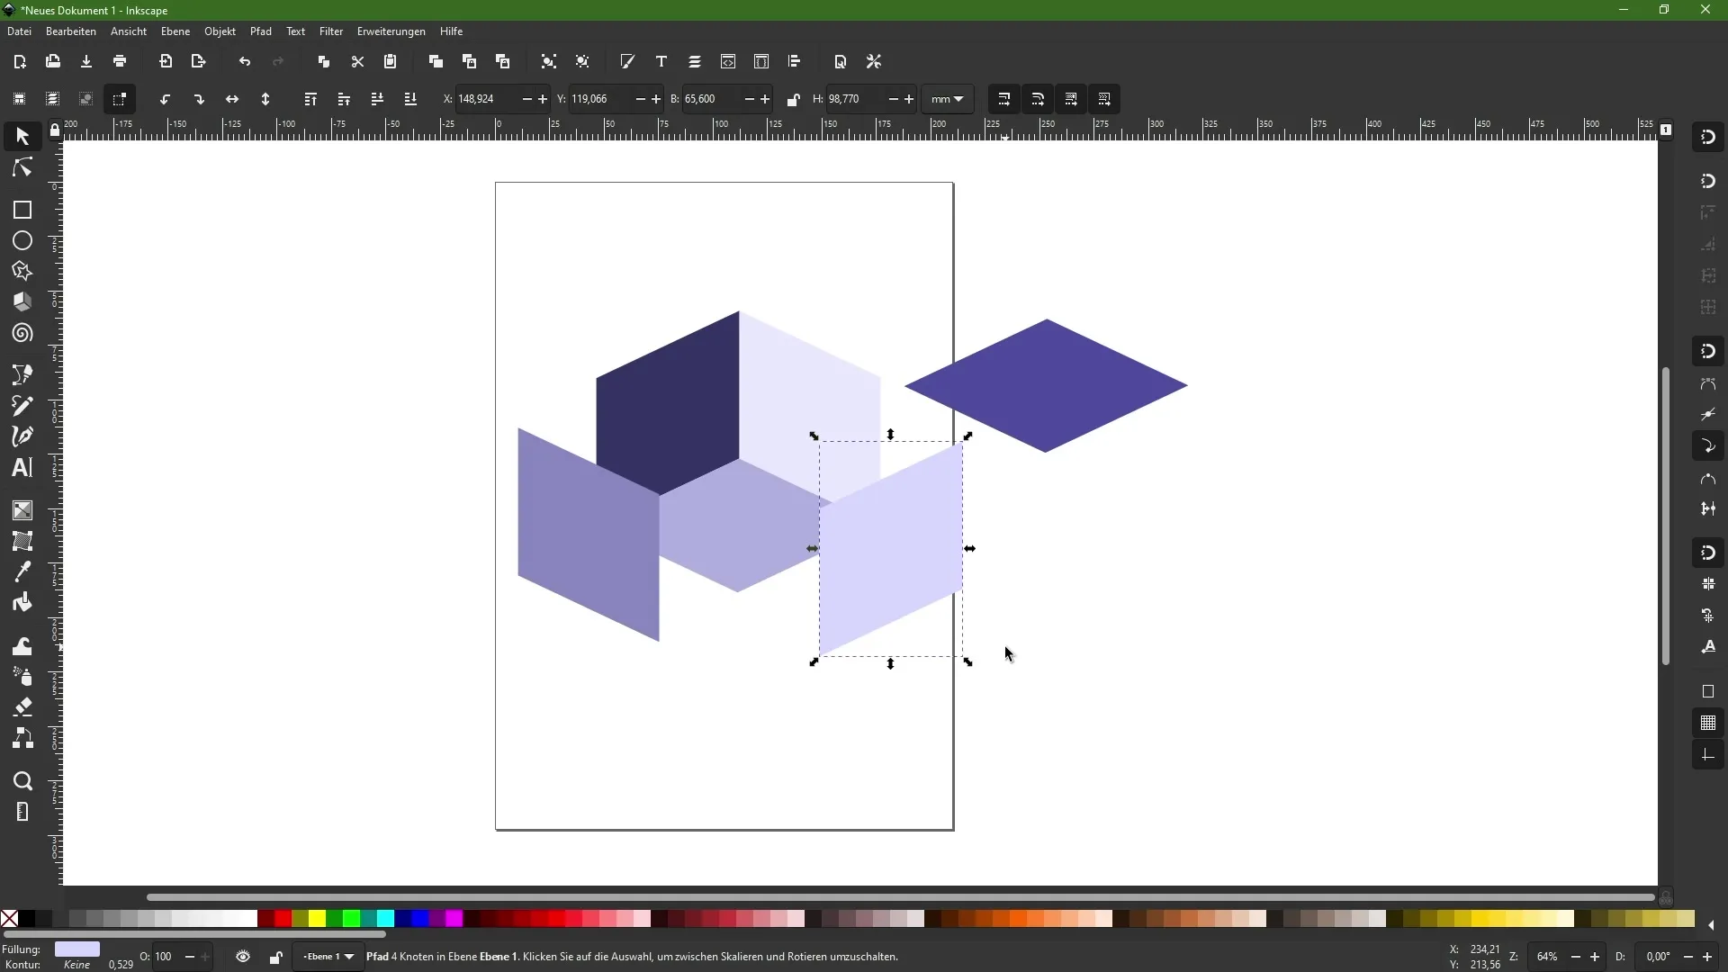Image resolution: width=1728 pixels, height=972 pixels.
Task: Select the 3D box tool
Action: (22, 302)
